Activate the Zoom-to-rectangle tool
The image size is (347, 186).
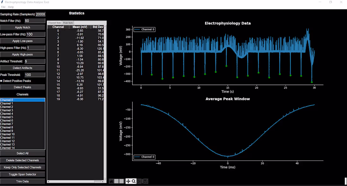pyautogui.click(x=133, y=181)
